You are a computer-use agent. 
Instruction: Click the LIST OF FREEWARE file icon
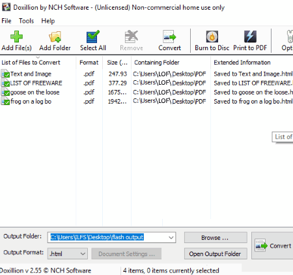[5, 83]
